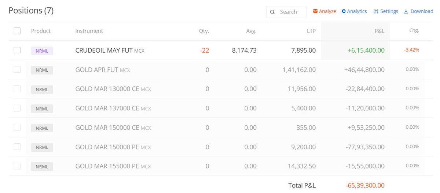Select GOLD MAR 137000 CE instrument
The image size is (440, 193).
pyautogui.click(x=113, y=108)
